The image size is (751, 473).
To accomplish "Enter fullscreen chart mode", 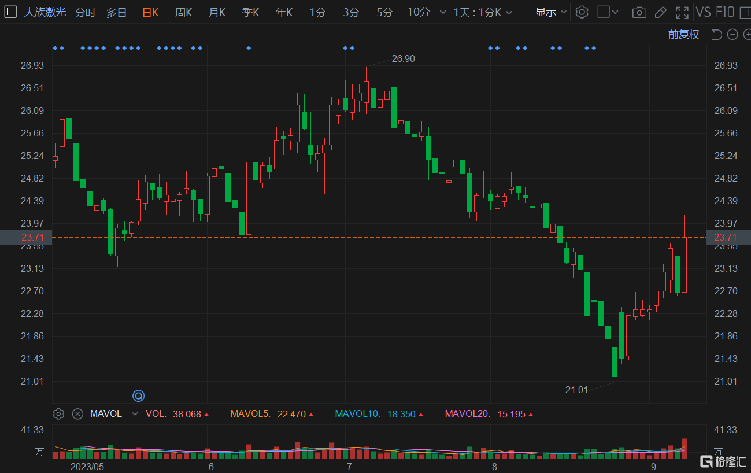I will [x=682, y=12].
